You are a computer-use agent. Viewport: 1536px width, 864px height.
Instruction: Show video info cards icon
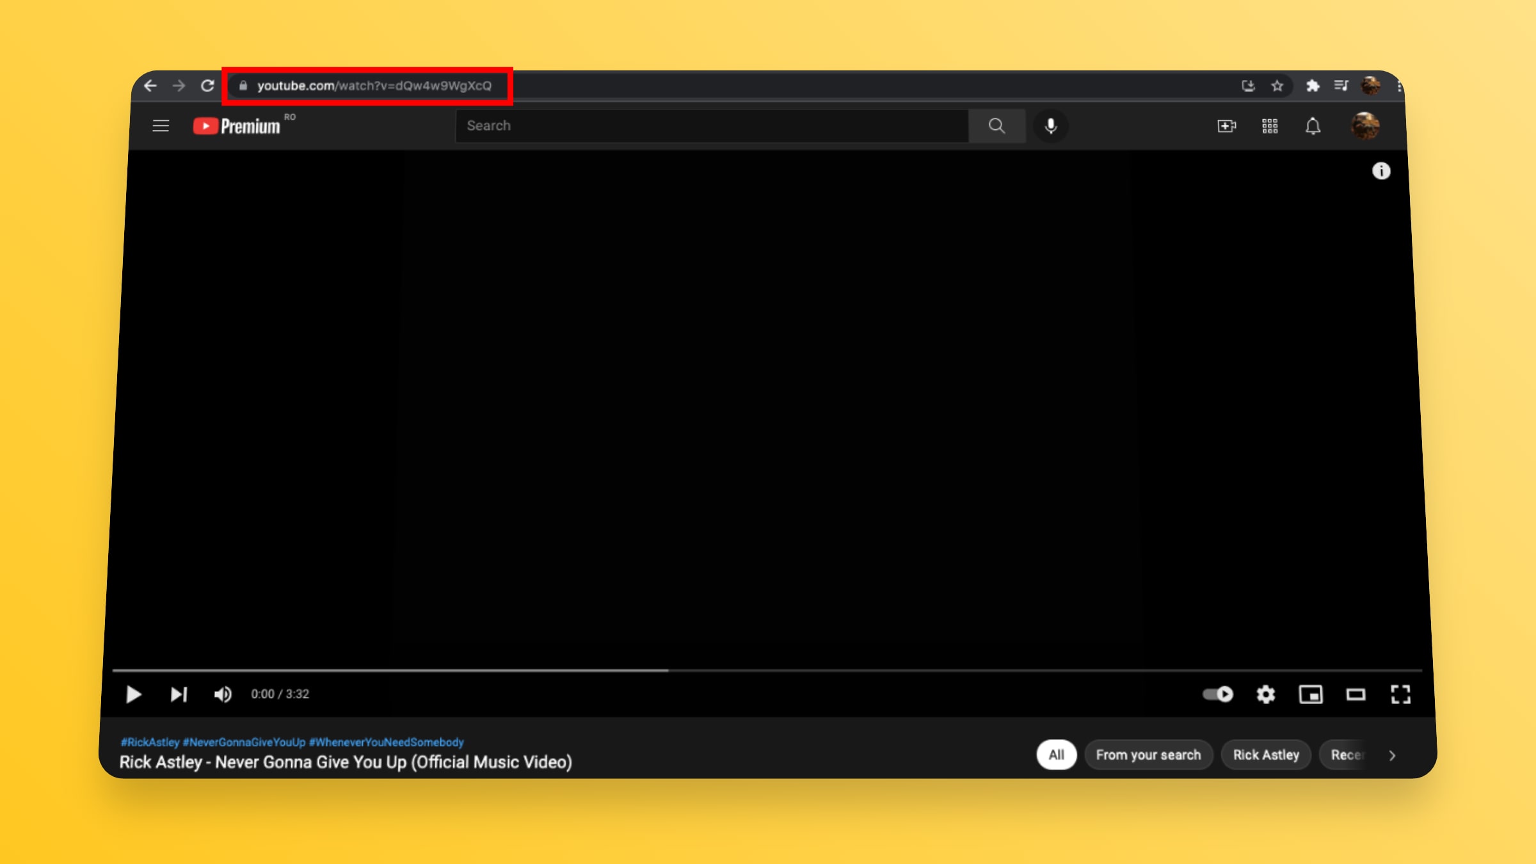[x=1381, y=171]
